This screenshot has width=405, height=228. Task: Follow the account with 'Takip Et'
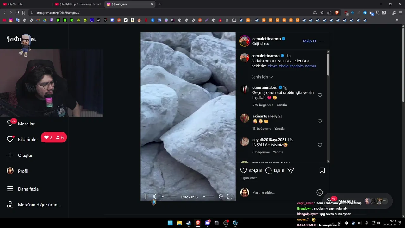(x=309, y=41)
